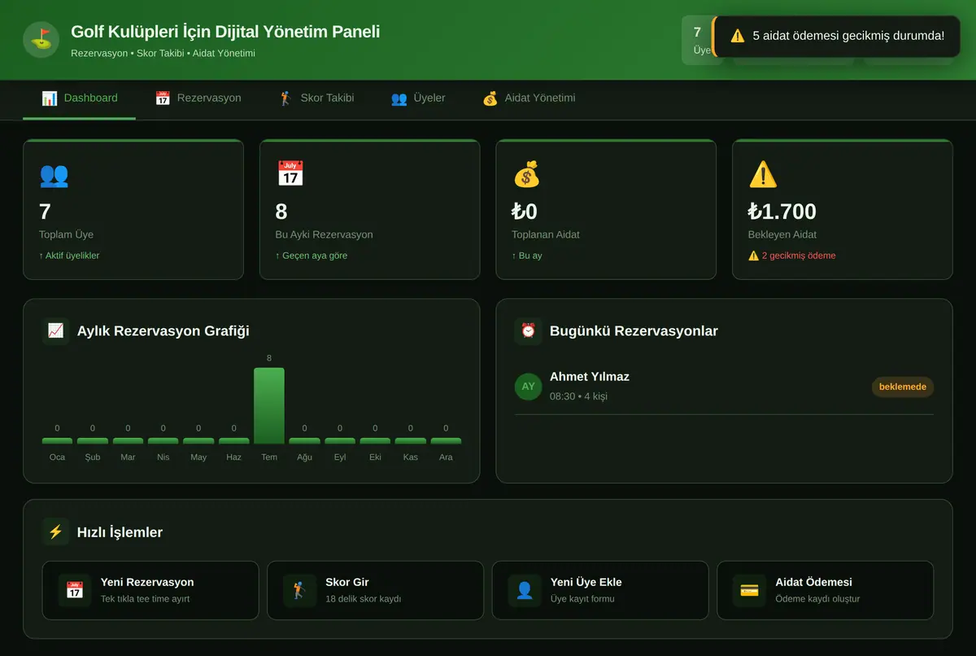Switch to the Rezervasyon tab
976x656 pixels.
click(198, 98)
